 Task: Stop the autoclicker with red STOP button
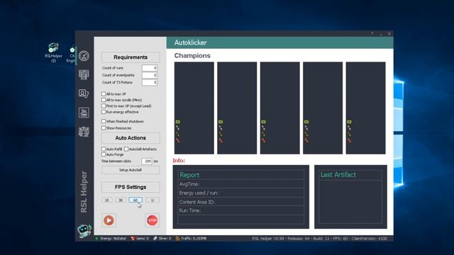coord(153,220)
